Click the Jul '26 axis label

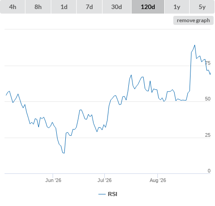point(104,180)
